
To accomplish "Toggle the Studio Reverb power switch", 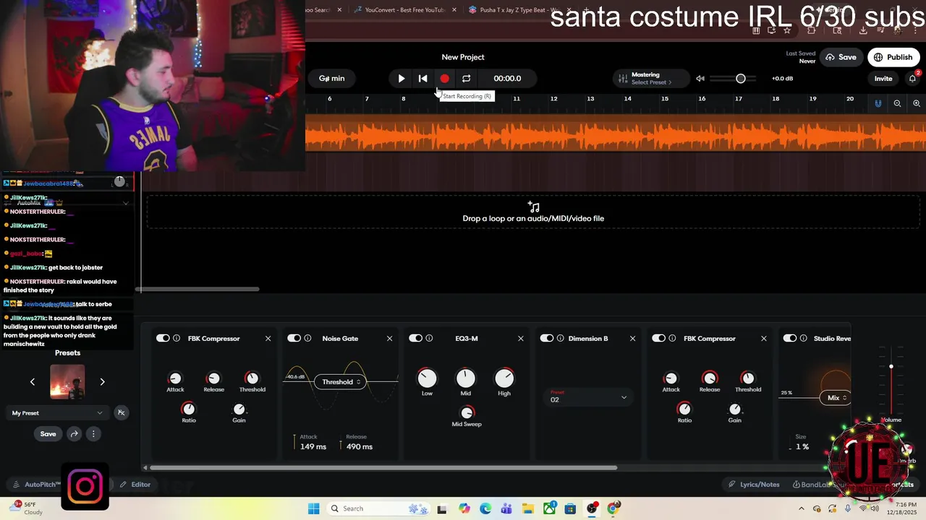I will [789, 338].
